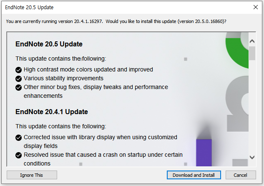Click checkmark icon beside Resolved issue crash
The image size is (264, 186).
(18, 155)
